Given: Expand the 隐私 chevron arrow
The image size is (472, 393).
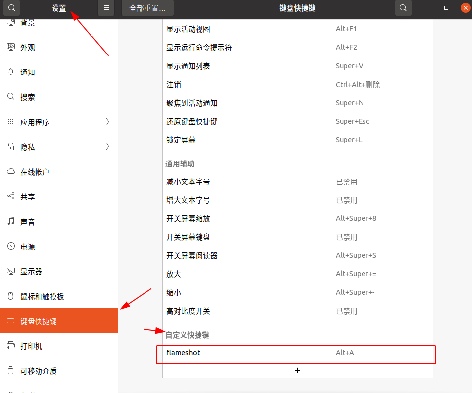Looking at the screenshot, I should coord(107,146).
